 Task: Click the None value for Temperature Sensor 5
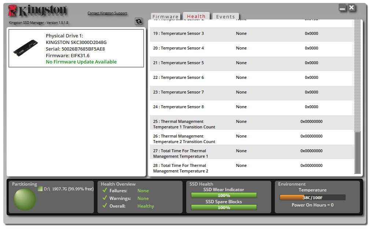[241, 63]
